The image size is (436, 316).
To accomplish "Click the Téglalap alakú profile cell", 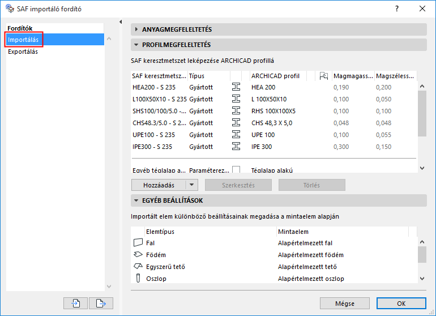I will [272, 170].
